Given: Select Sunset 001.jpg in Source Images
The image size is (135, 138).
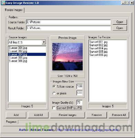Looking at the screenshot, I should (x=27, y=48).
